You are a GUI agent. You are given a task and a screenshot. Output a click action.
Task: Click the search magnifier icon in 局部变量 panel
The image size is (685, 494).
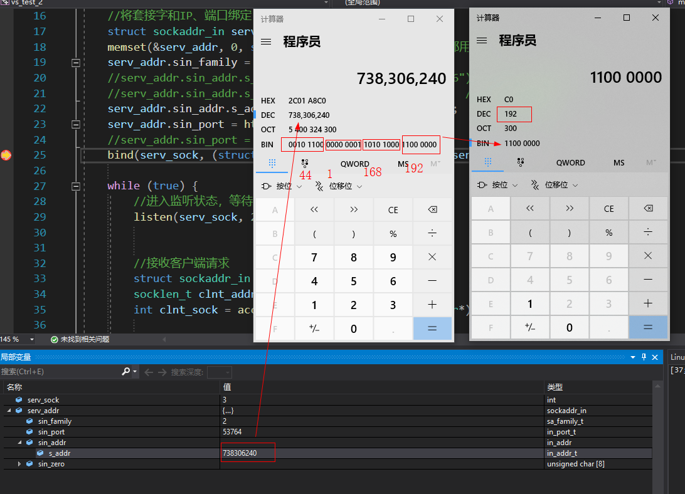point(125,371)
